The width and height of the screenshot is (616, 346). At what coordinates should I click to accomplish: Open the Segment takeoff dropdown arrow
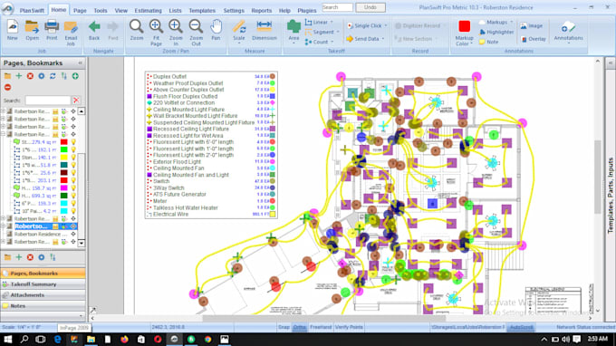(338, 33)
